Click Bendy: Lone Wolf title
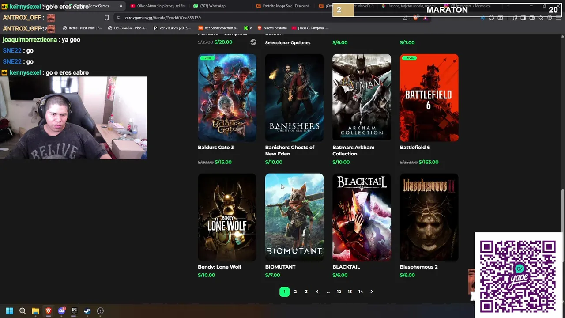The width and height of the screenshot is (565, 318). pyautogui.click(x=219, y=267)
